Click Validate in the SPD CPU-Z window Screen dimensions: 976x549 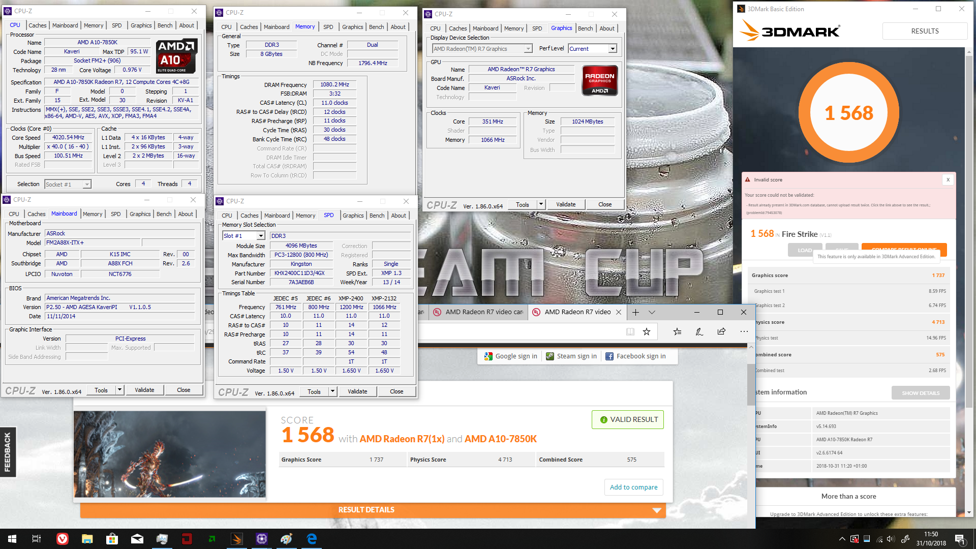pos(357,391)
